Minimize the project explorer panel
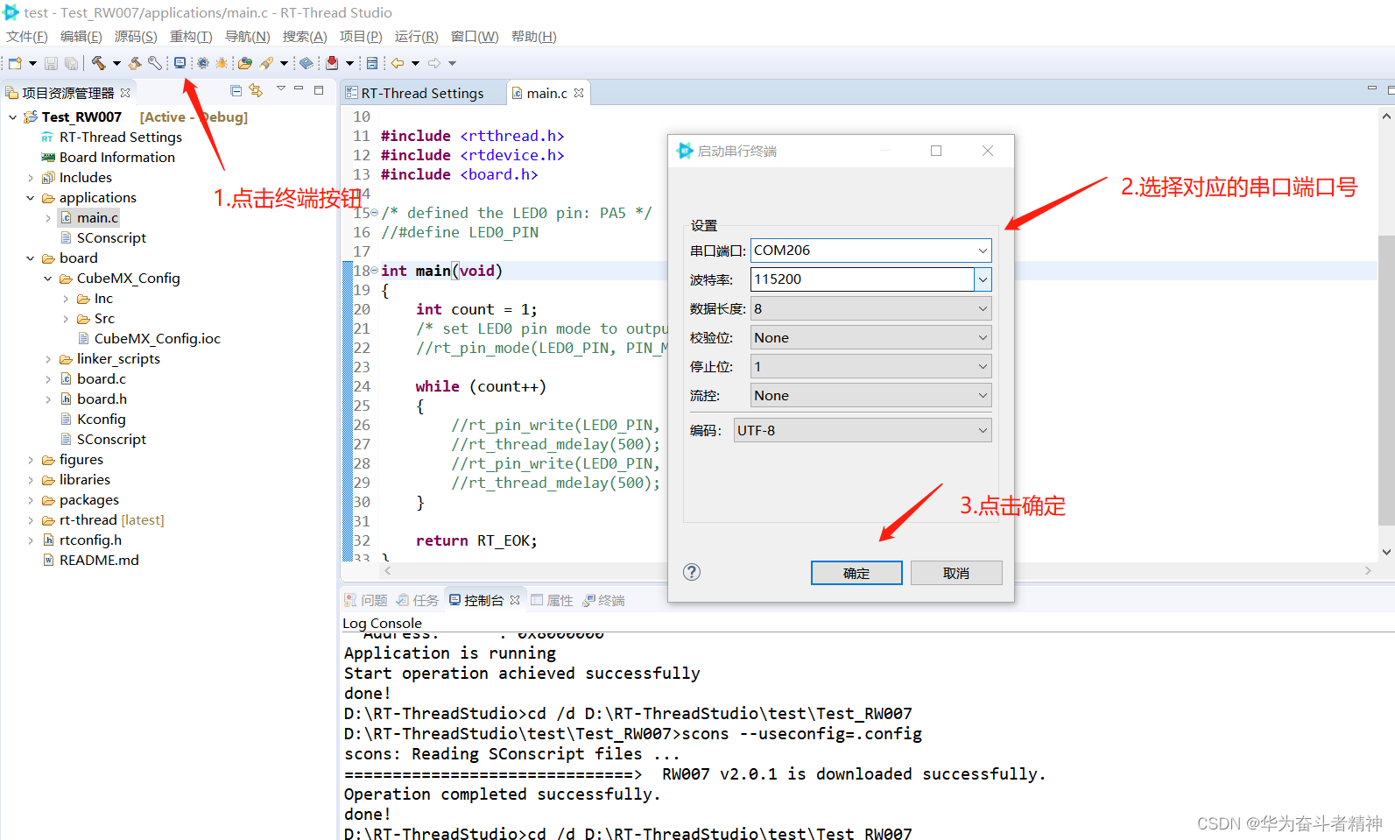The image size is (1395, 840). point(299,88)
